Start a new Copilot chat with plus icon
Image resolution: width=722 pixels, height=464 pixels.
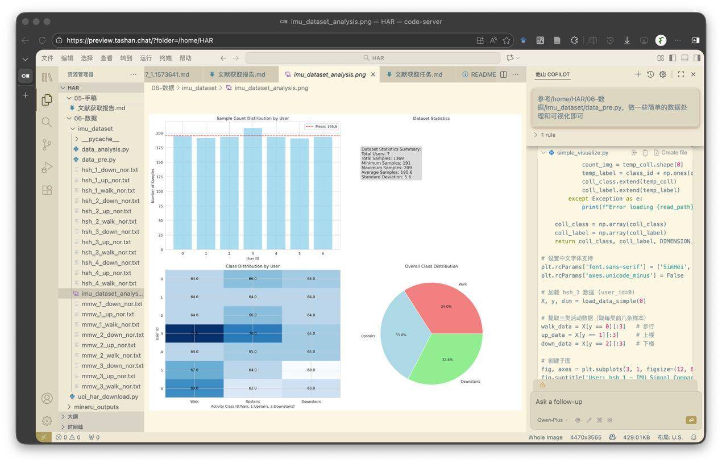(638, 74)
